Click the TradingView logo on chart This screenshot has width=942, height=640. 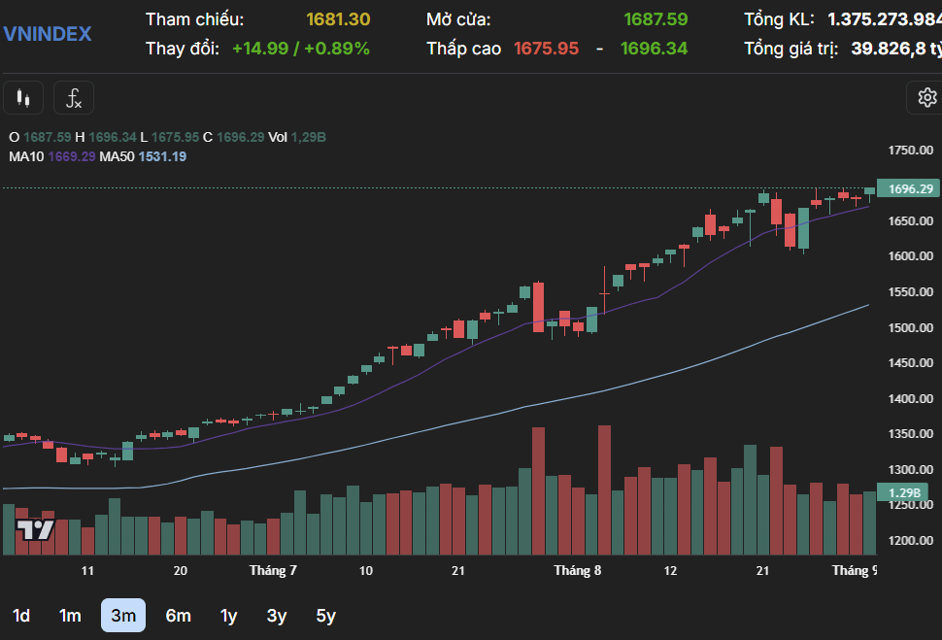35,529
